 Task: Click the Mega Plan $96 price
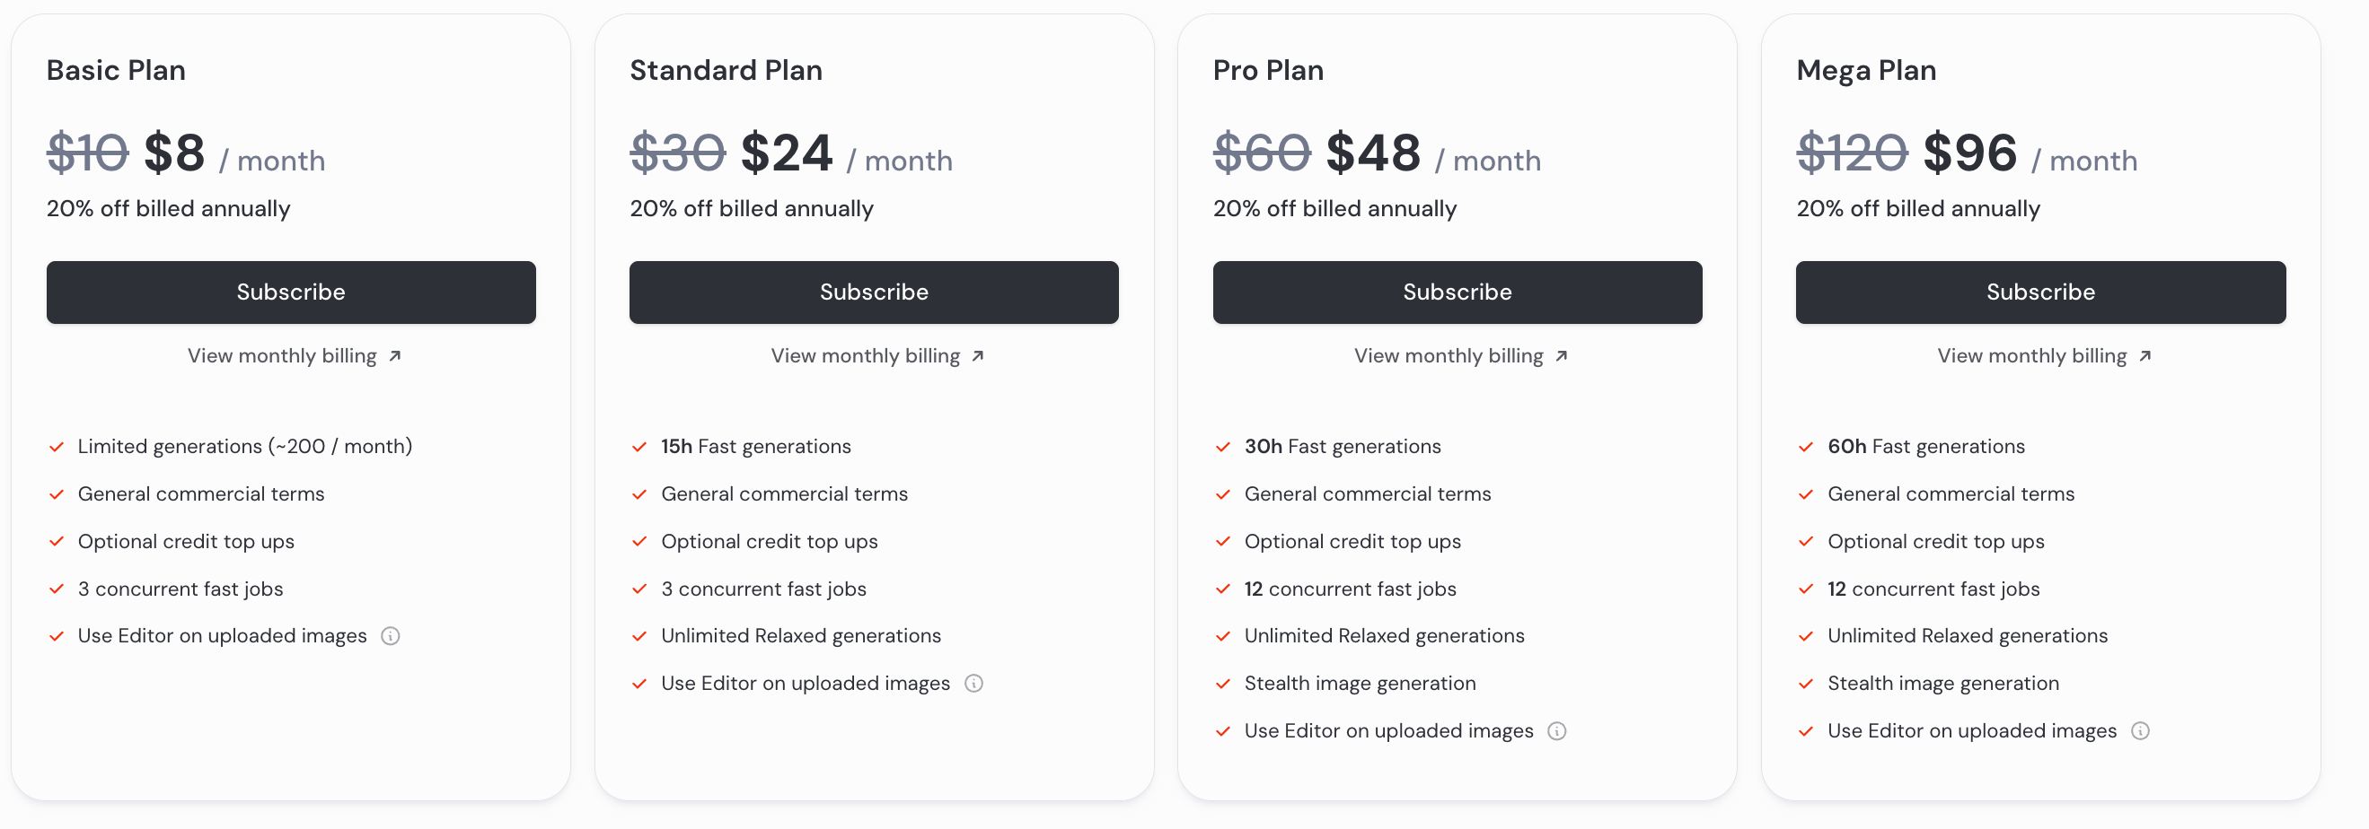[x=1970, y=153]
